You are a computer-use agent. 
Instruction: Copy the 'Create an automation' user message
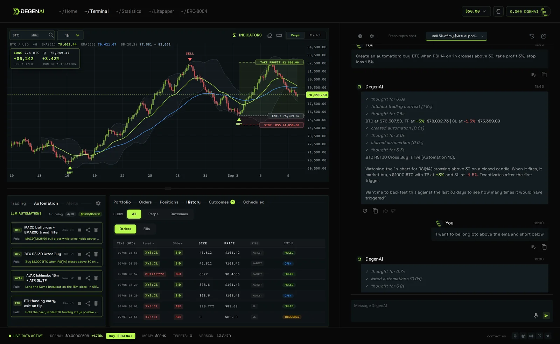544,75
